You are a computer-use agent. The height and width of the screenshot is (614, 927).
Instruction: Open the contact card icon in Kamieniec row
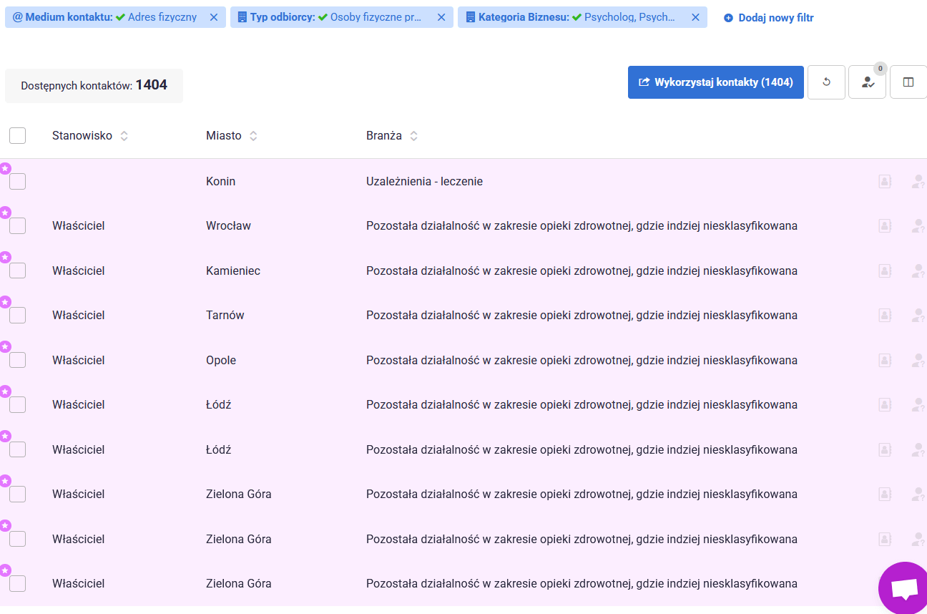[885, 271]
